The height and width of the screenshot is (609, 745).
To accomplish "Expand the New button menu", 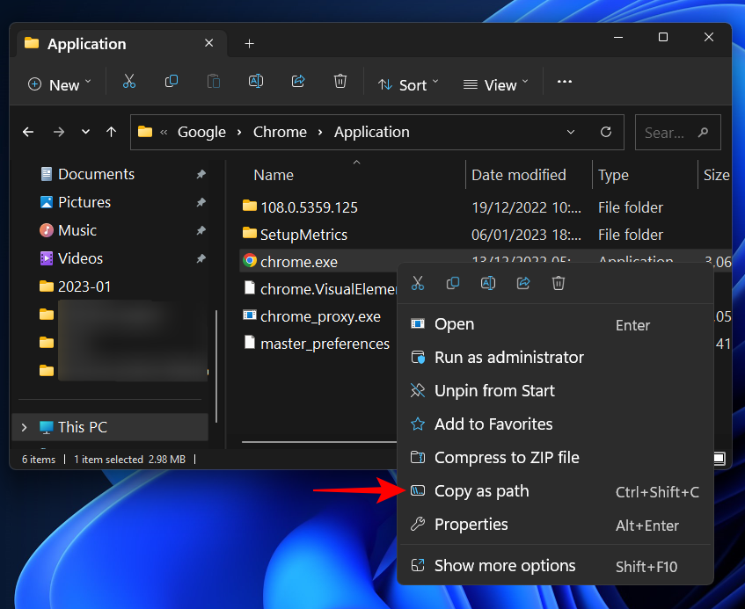I will tap(59, 84).
